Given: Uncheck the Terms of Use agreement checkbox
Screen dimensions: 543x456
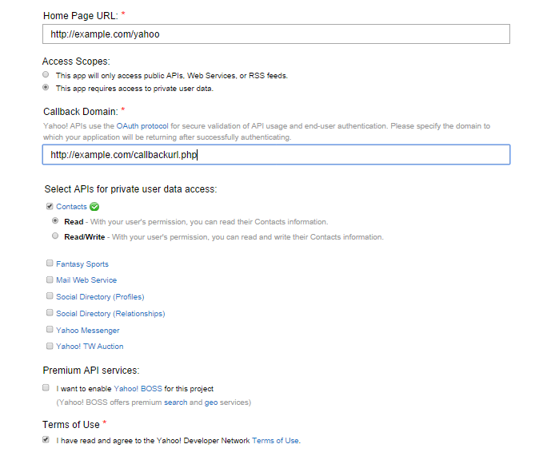Looking at the screenshot, I should (x=46, y=440).
